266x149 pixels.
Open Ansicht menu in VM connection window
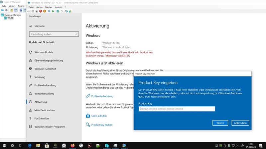pyautogui.click(x=59, y=7)
